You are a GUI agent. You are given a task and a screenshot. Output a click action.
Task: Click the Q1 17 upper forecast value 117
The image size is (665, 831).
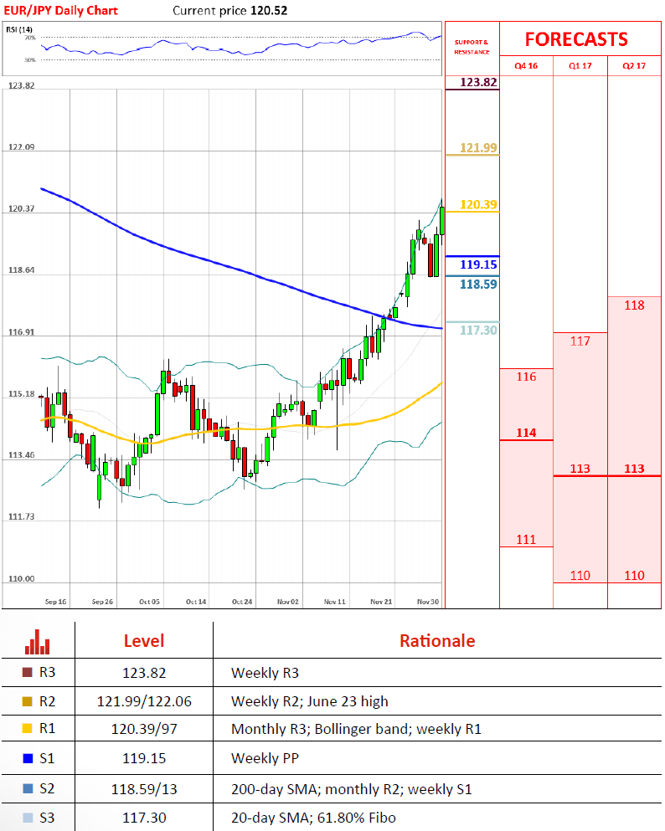click(580, 341)
